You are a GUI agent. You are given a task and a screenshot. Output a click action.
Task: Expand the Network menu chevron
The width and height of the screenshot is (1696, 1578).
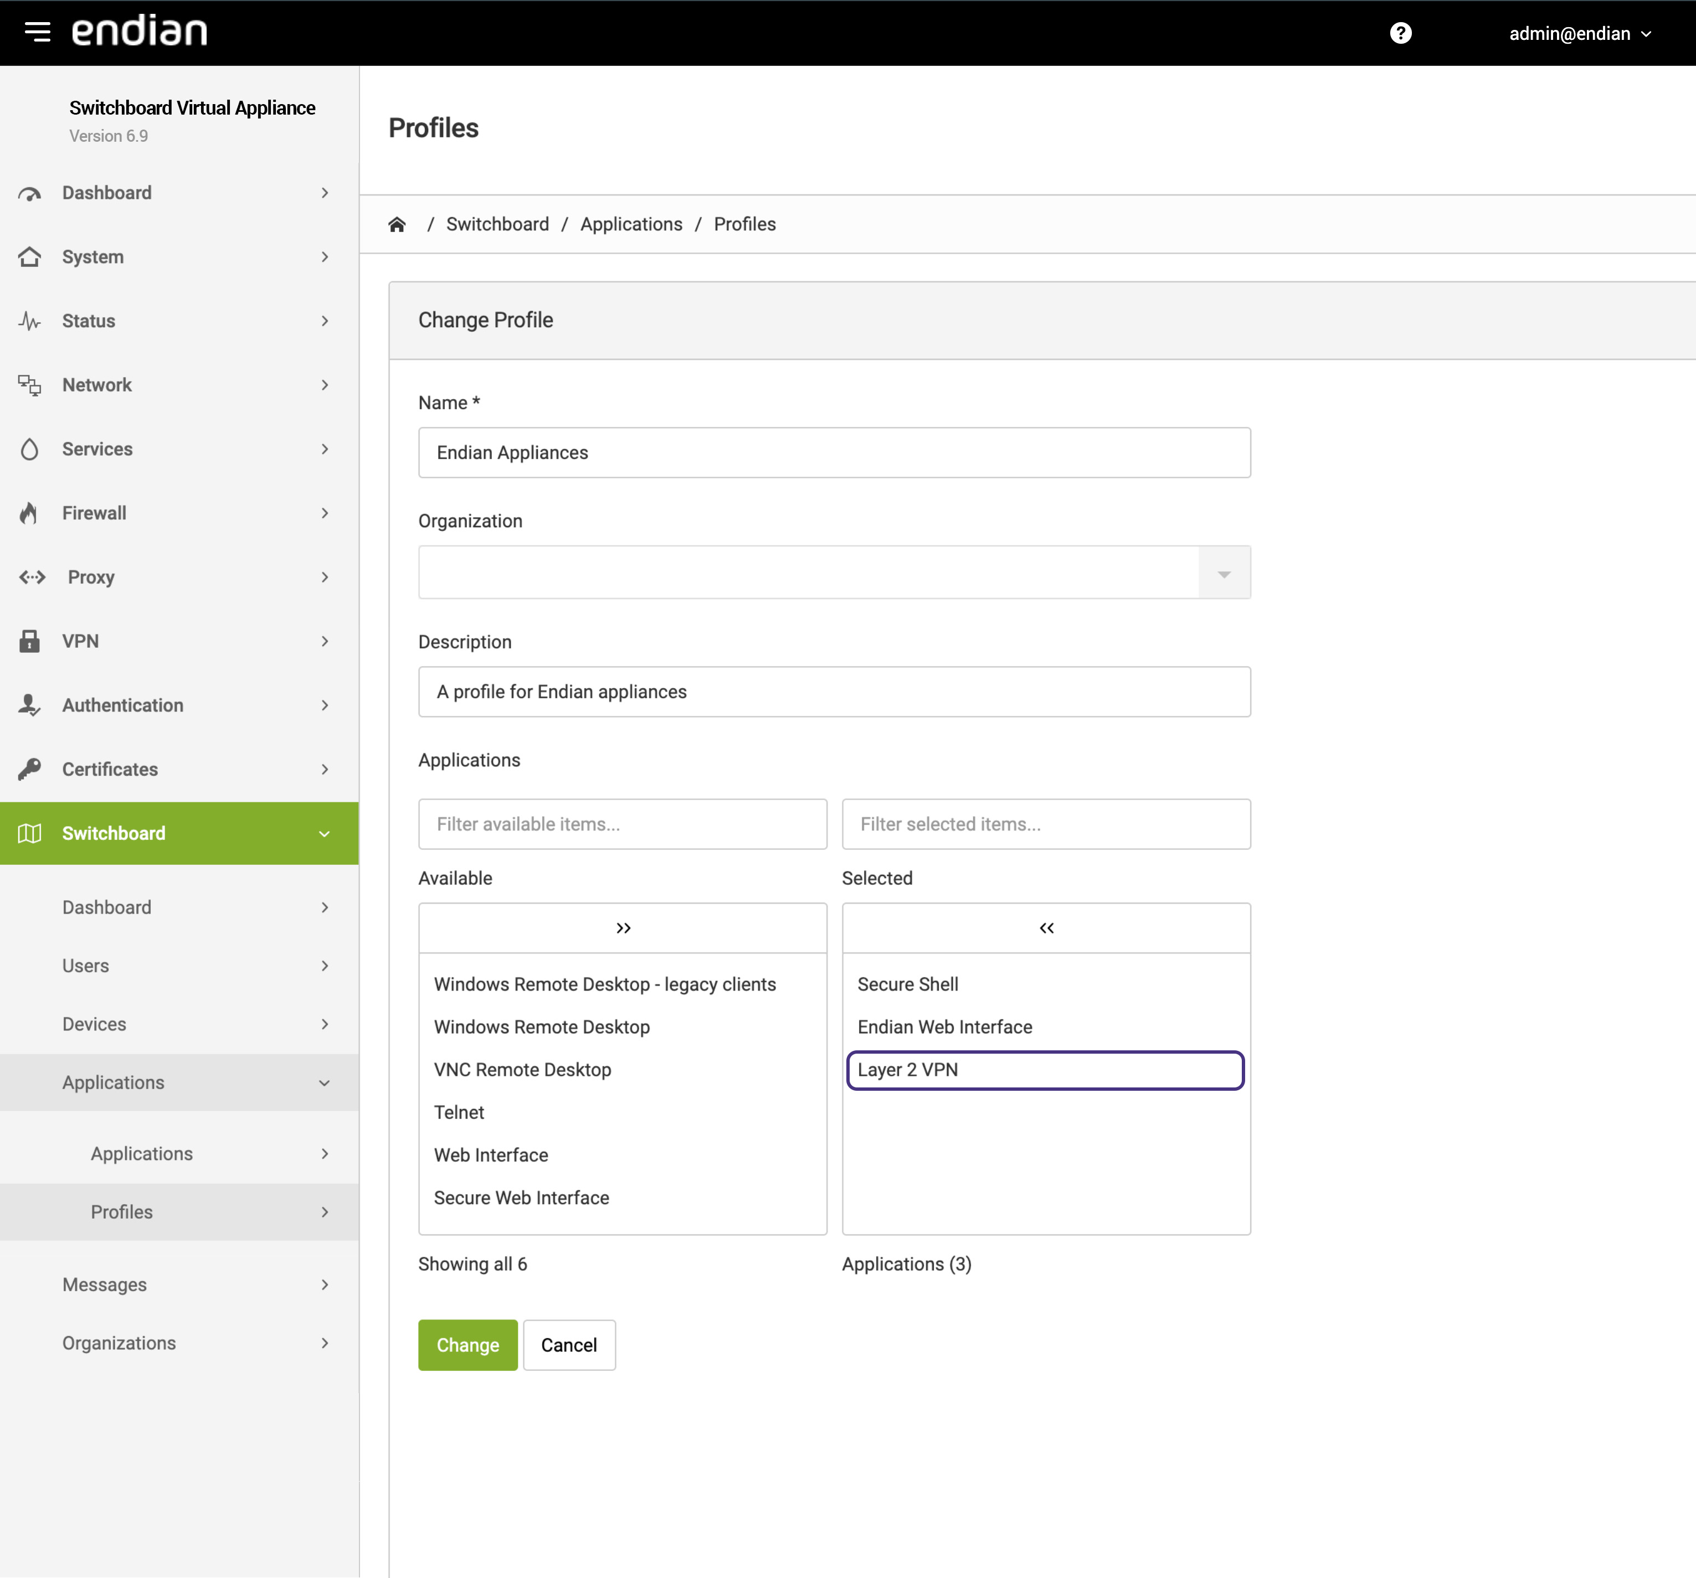pyautogui.click(x=324, y=385)
